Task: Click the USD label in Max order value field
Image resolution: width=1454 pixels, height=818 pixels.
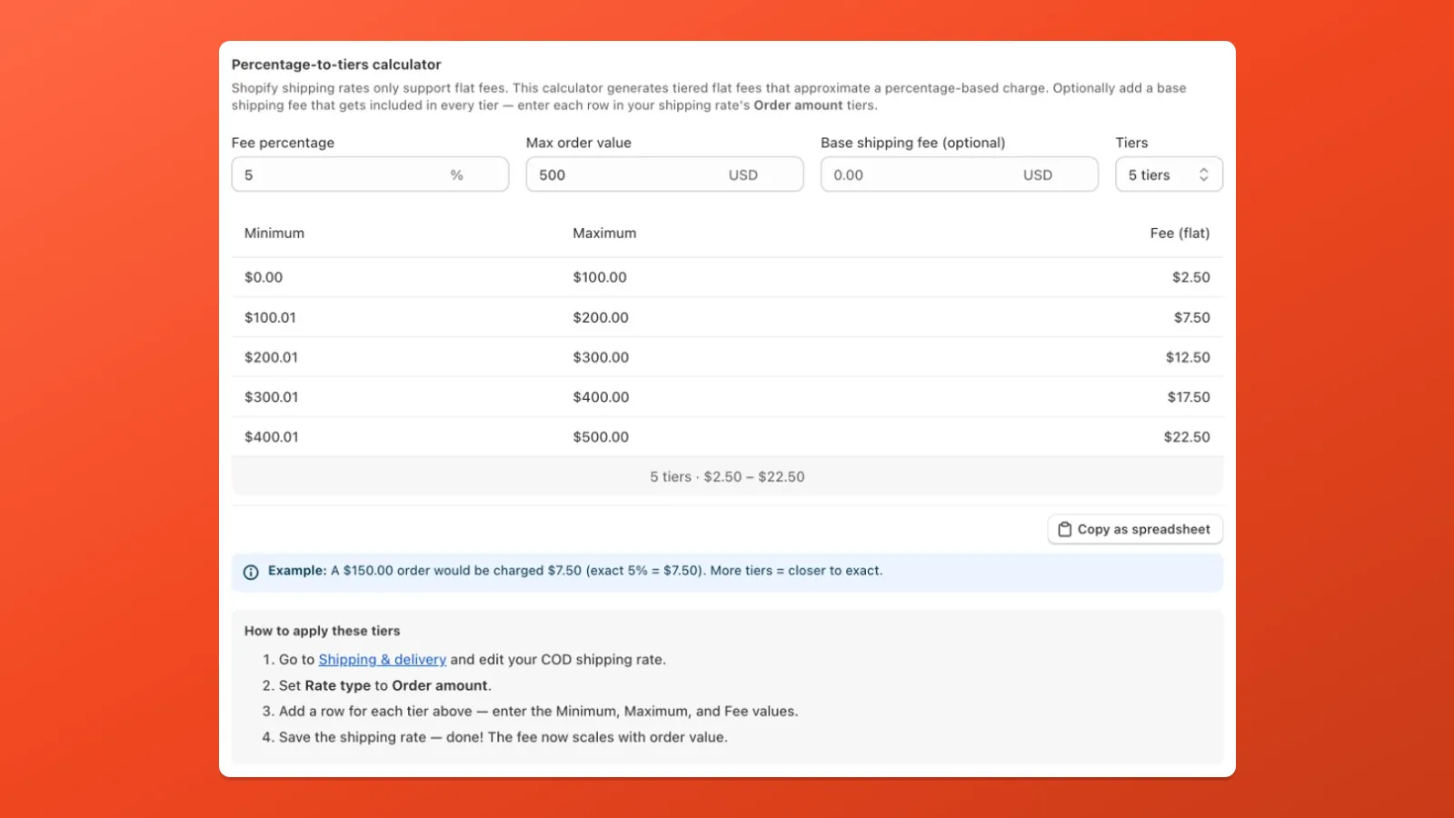Action: (742, 175)
